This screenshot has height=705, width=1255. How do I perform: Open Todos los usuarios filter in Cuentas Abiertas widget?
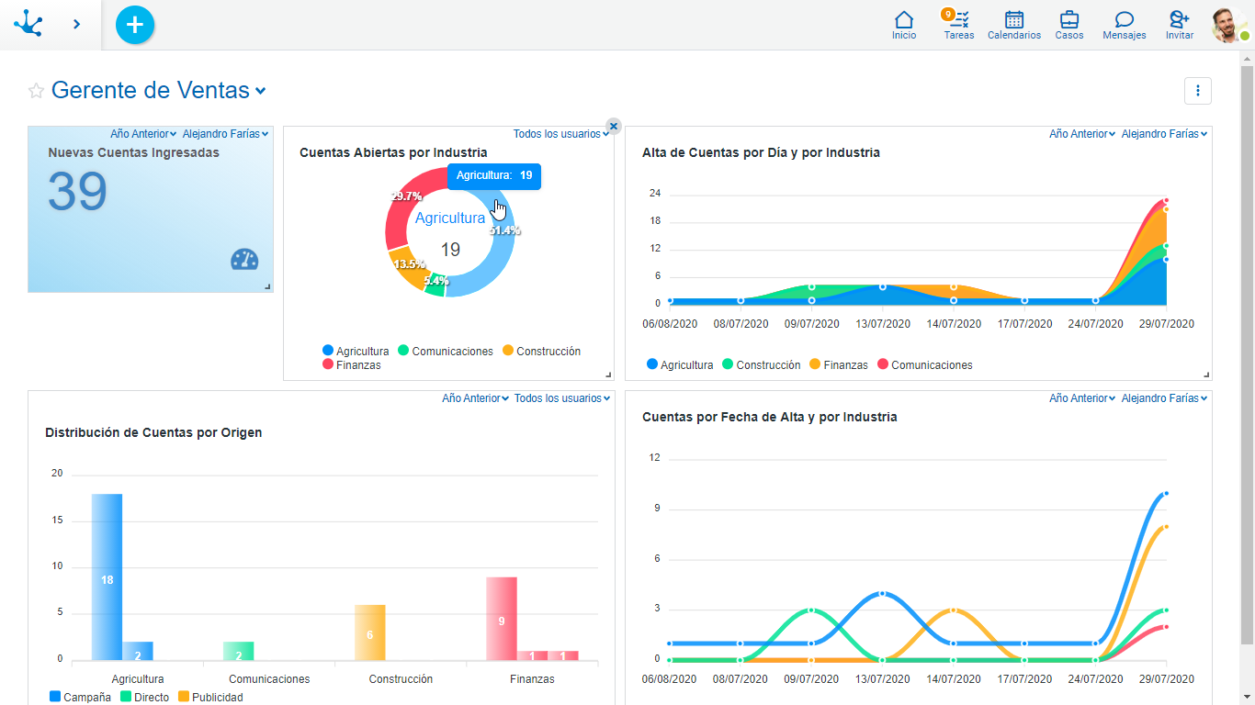click(x=561, y=134)
